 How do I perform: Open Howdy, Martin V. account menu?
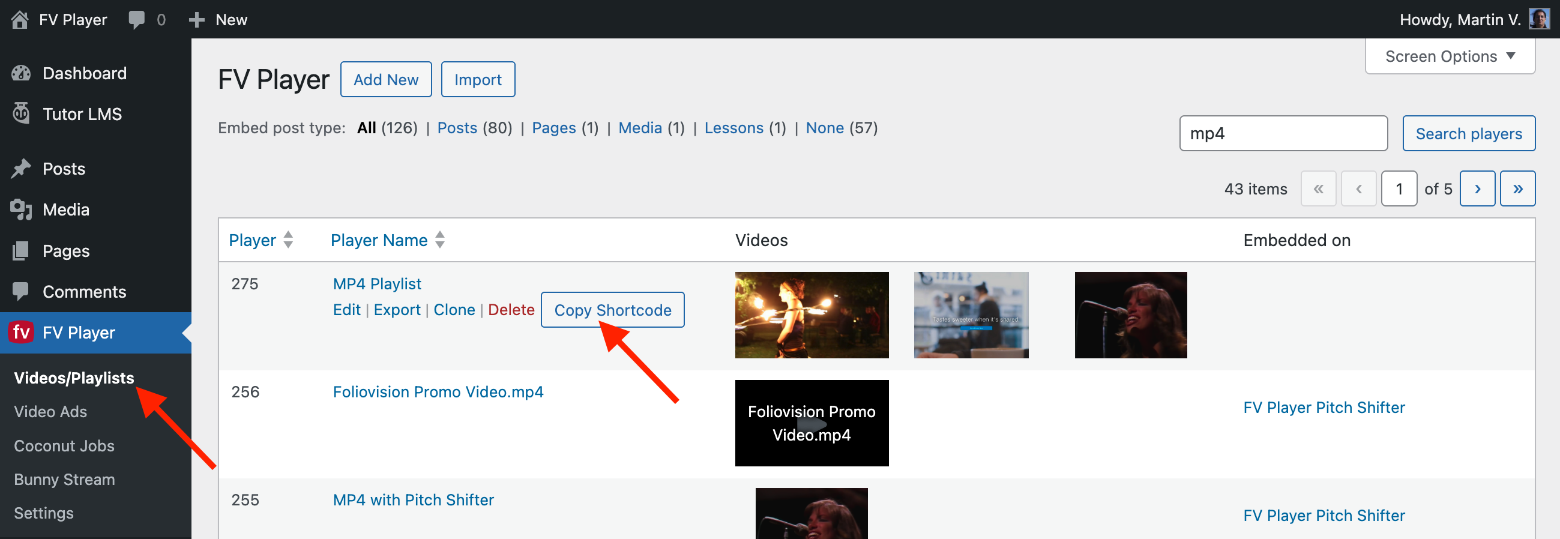pyautogui.click(x=1460, y=19)
